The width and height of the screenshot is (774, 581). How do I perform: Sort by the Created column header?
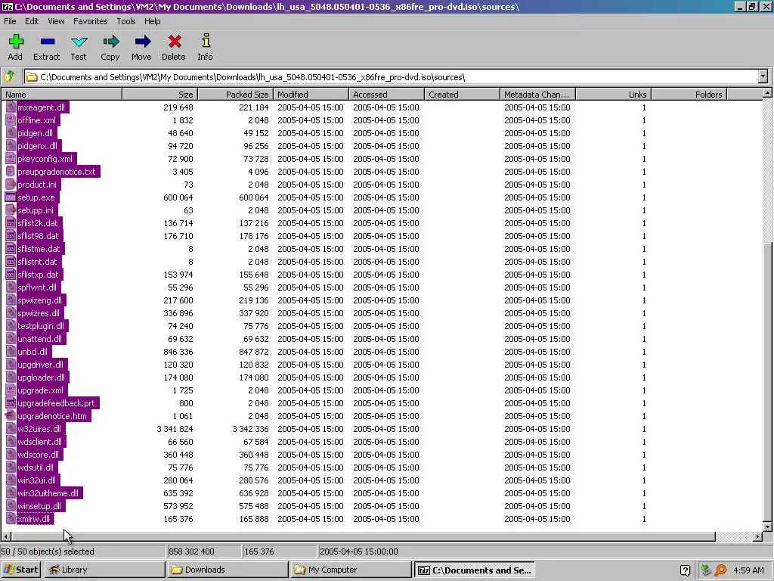click(x=462, y=95)
